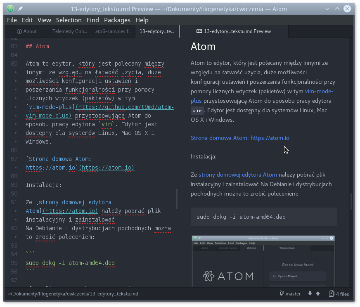The image size is (360, 307).
Task: Click the git branch icon beside master
Action: [282, 294]
